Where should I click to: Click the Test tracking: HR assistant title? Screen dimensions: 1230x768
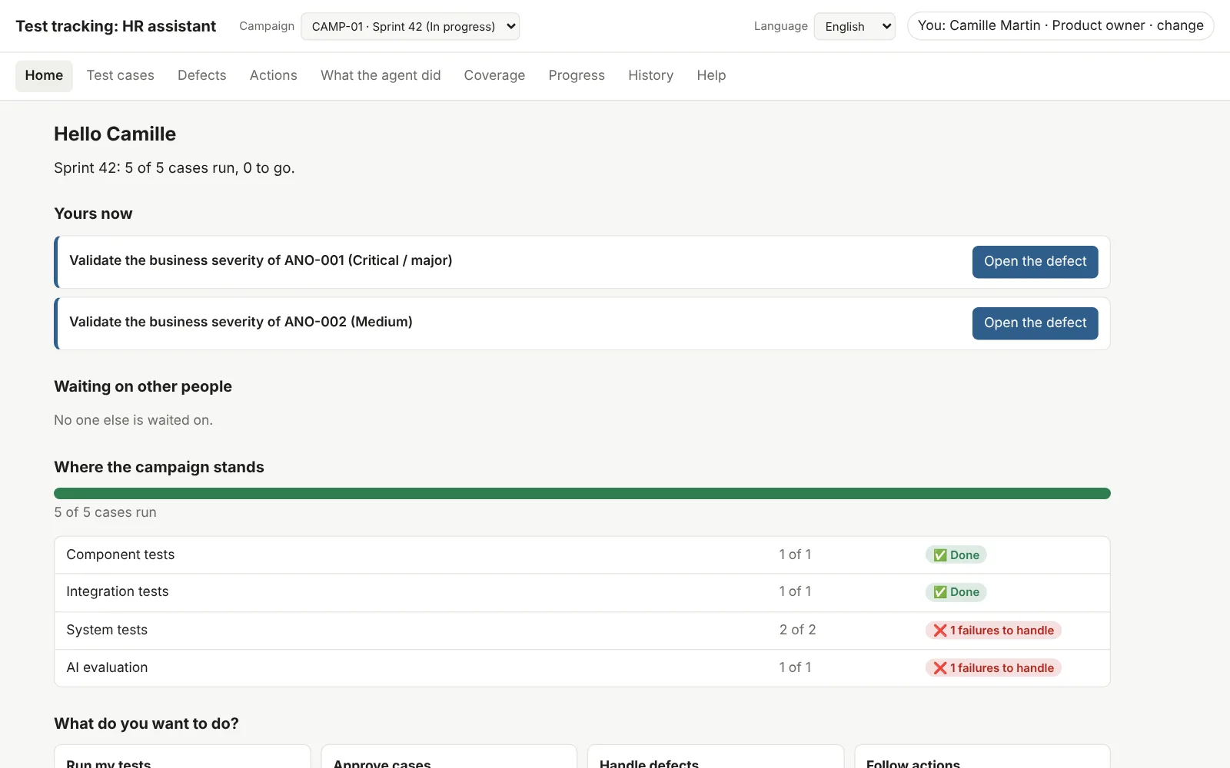click(116, 26)
